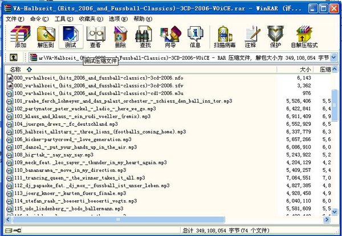Screen dimensions: 342x236
Task: Click the horizontal scrollbar thumb
Action: tap(118, 220)
